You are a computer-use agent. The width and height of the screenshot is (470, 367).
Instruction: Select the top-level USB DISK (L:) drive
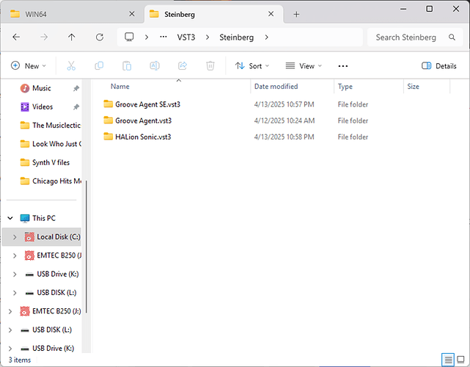coord(46,330)
